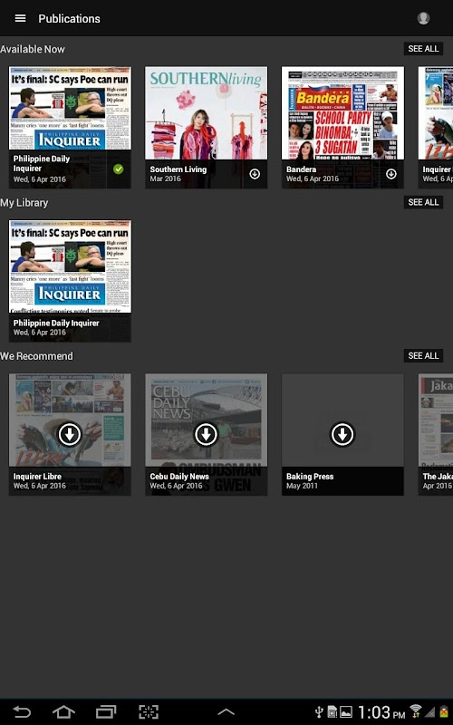
Task: Tap the screenshot capture icon in the navigation bar
Action: coord(149,711)
